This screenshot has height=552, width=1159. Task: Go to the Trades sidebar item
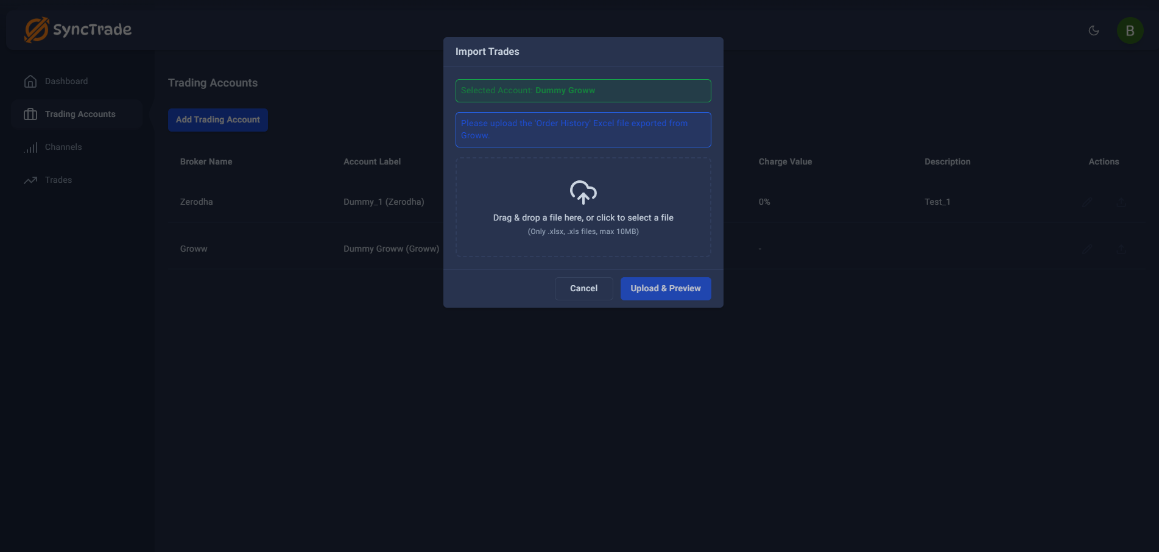tap(58, 180)
